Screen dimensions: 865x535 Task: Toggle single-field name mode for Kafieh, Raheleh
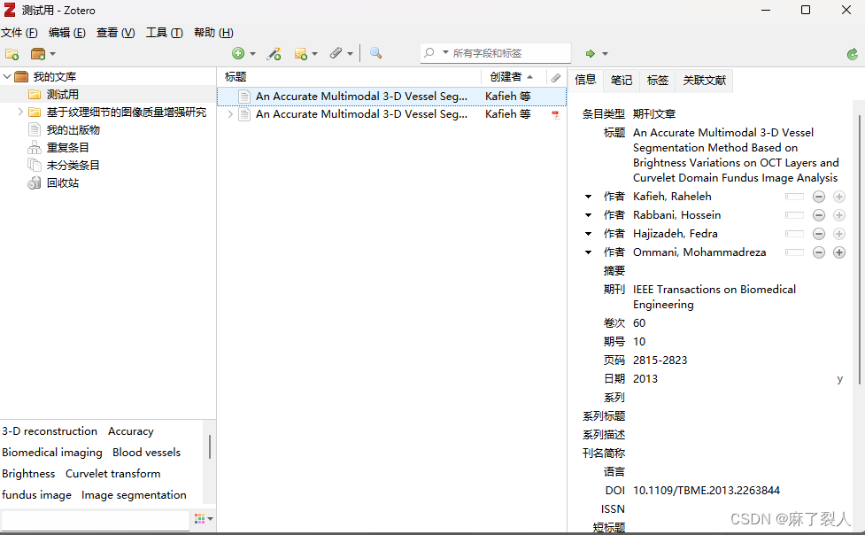(x=794, y=197)
